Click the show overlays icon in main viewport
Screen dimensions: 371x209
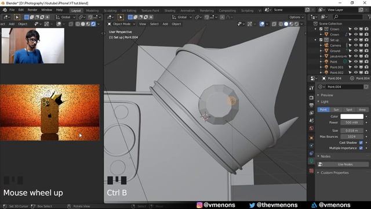click(261, 24)
